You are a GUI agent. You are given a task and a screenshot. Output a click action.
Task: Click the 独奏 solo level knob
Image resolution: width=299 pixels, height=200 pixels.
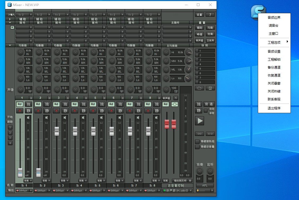click(x=200, y=171)
